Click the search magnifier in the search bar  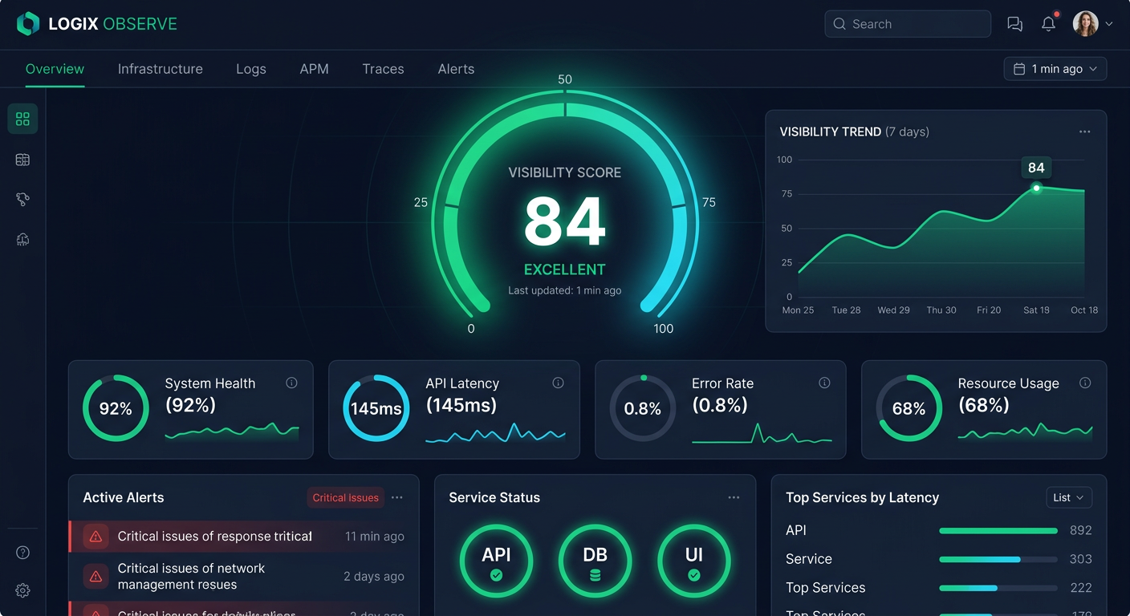(839, 24)
